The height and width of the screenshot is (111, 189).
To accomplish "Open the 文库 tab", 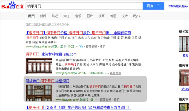I will [x=125, y=16].
